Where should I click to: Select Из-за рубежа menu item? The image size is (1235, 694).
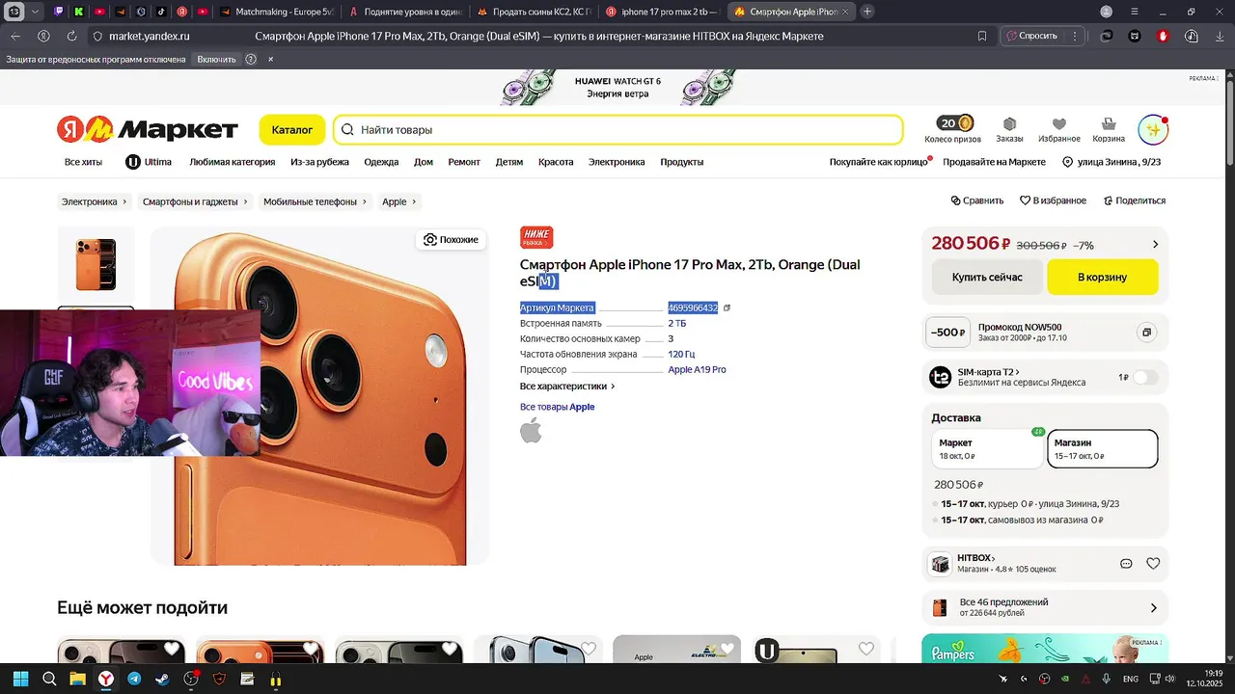tap(319, 162)
